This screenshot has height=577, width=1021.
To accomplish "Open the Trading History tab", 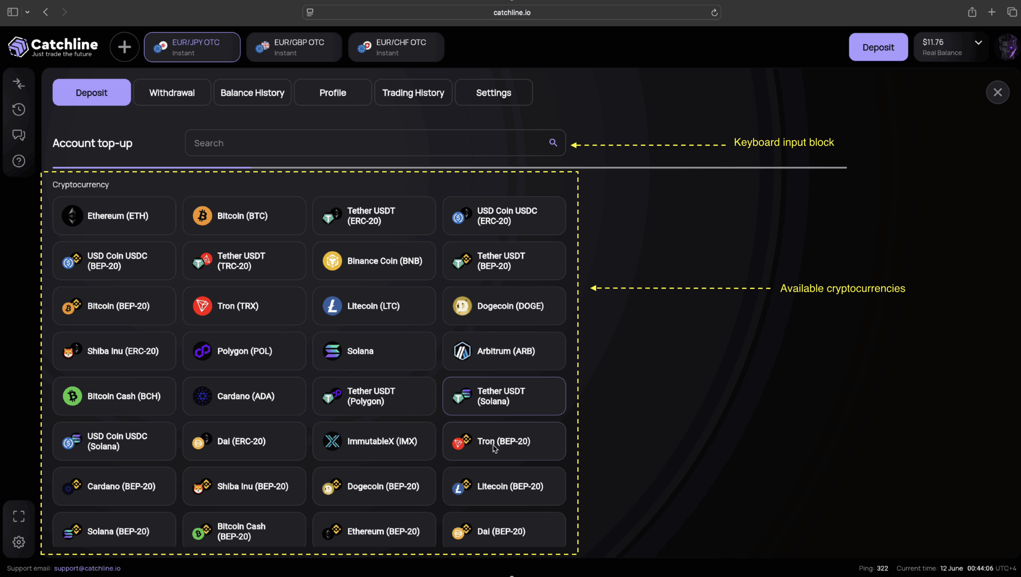I will point(413,92).
